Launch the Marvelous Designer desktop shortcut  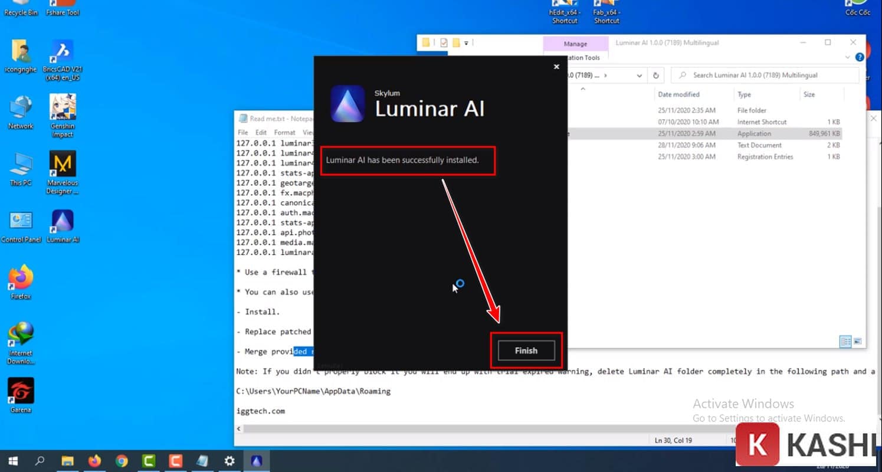63,172
